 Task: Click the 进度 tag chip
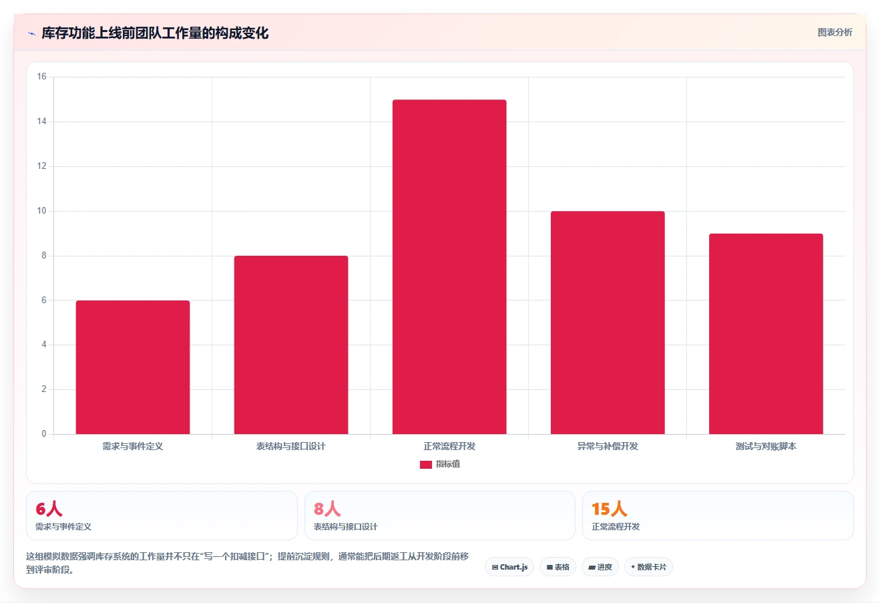[600, 567]
